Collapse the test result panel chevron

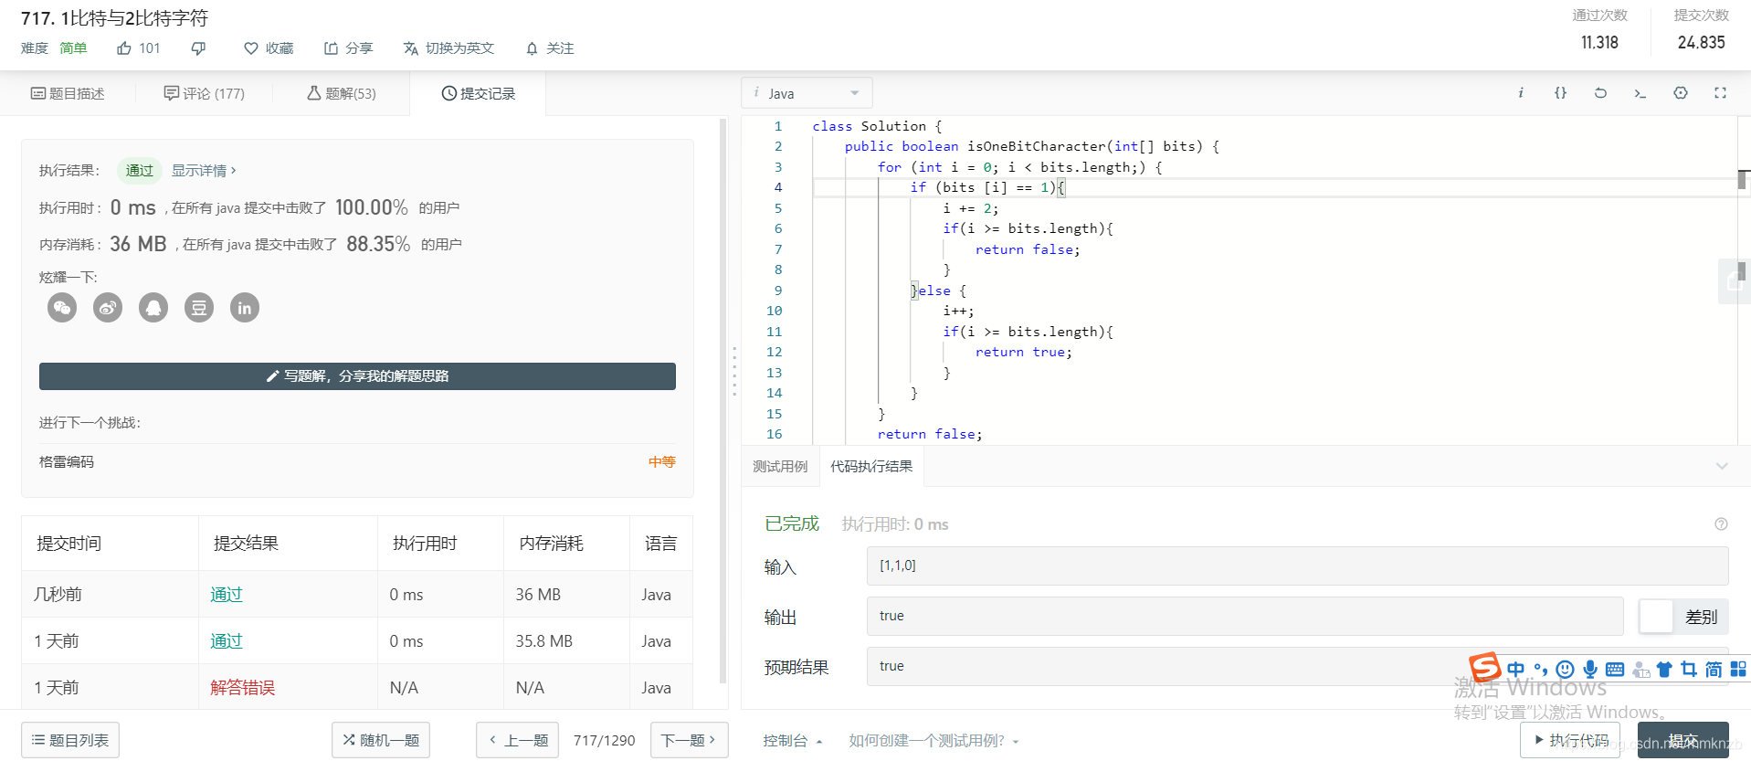point(1722,467)
